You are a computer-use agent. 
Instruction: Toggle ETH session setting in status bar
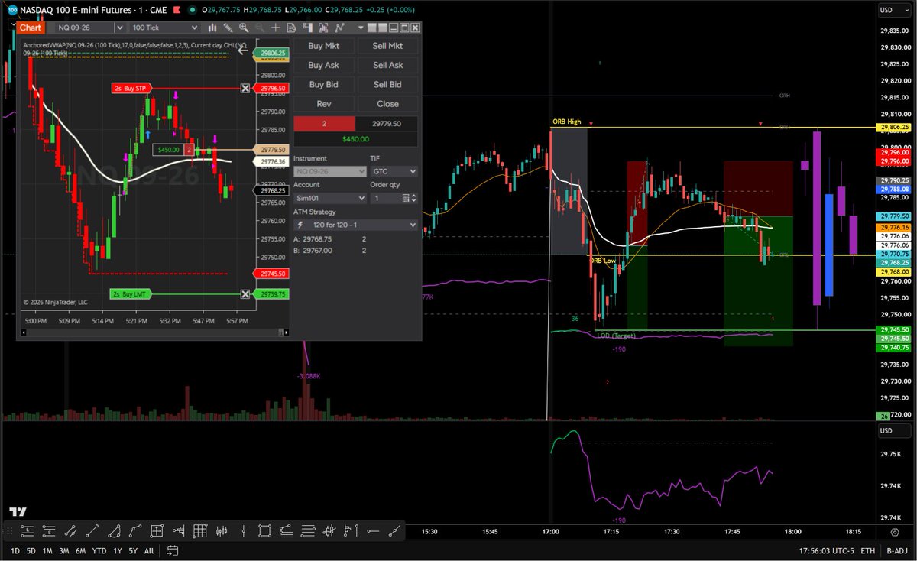click(x=867, y=551)
